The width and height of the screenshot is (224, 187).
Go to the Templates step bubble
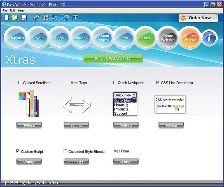pyautogui.click(x=15, y=38)
